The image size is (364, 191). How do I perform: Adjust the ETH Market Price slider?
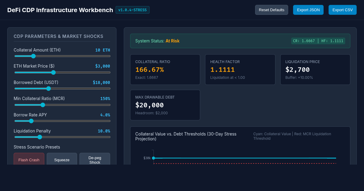(x=62, y=72)
